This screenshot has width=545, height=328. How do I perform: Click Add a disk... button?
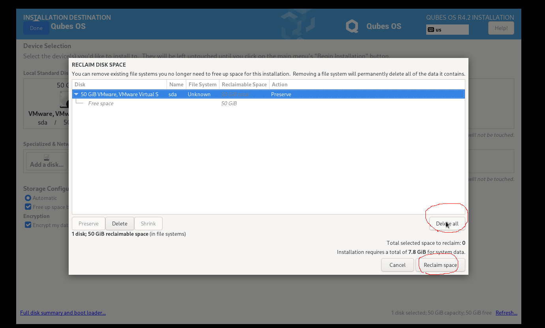coord(47,161)
